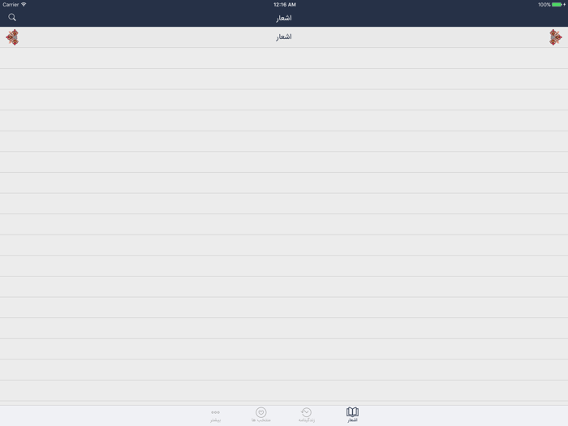Open the بیشتر three-dots more icon
The image size is (568, 426).
point(216,412)
